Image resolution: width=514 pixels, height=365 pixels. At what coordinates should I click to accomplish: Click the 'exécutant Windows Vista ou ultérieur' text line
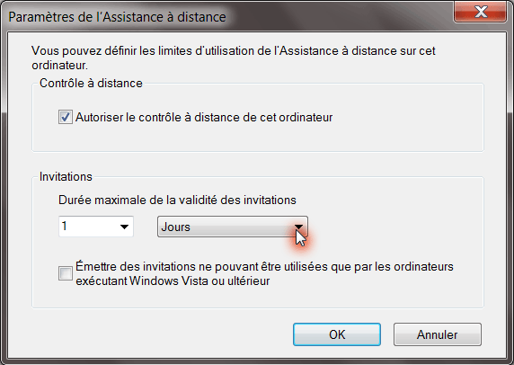pos(173,281)
